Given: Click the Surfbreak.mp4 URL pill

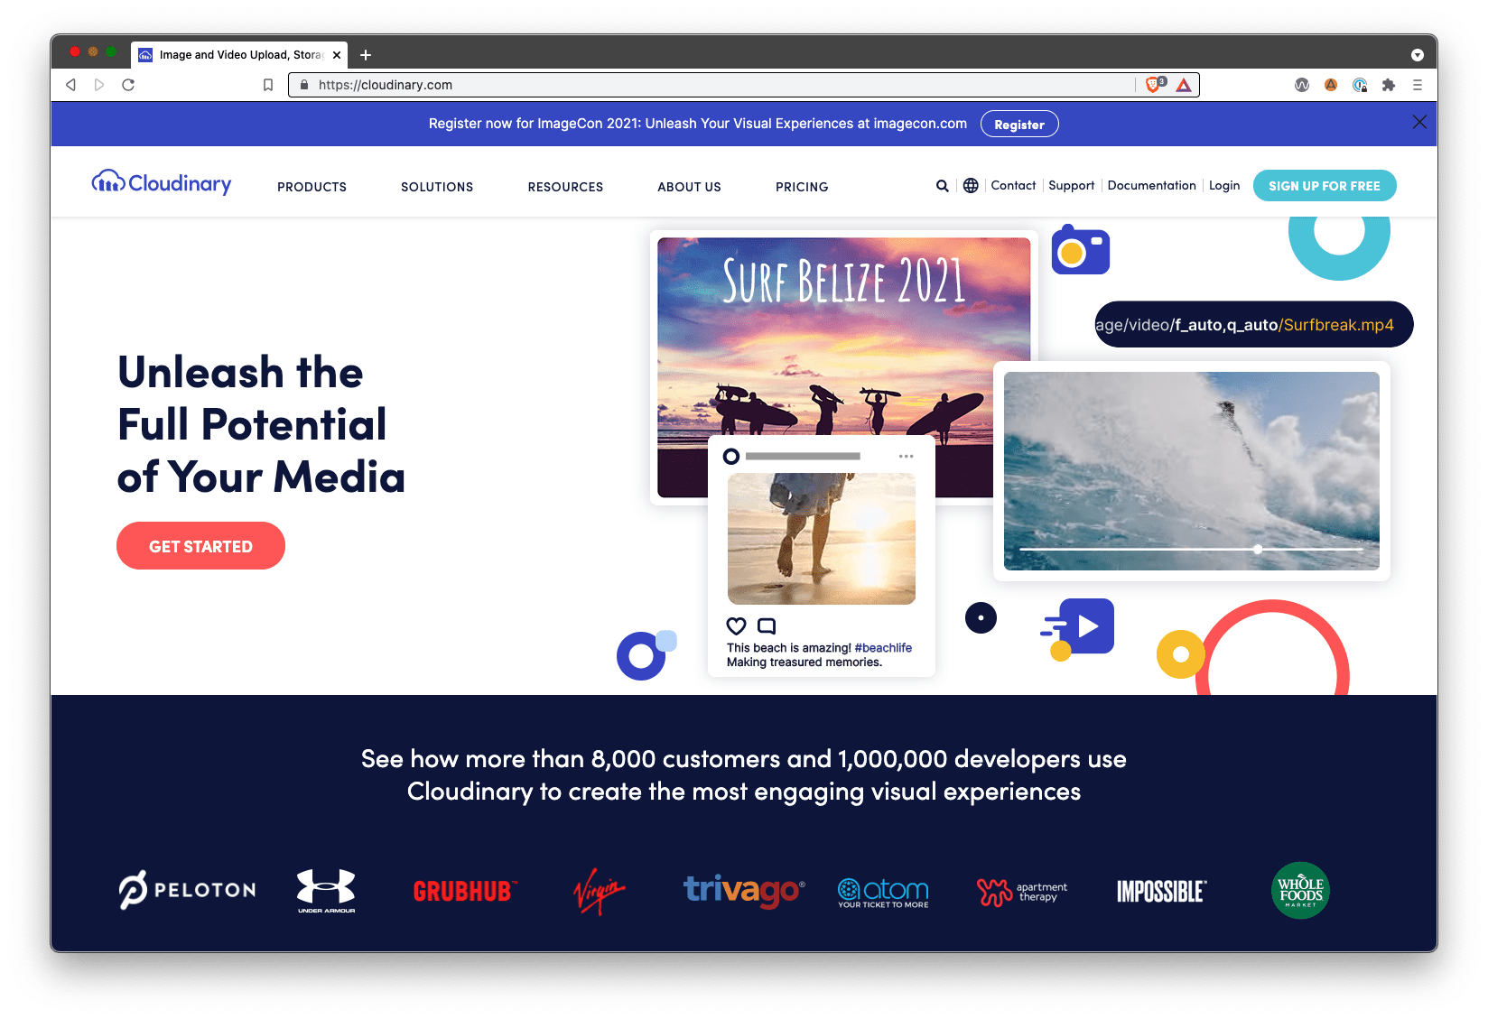Looking at the screenshot, I should point(1253,324).
